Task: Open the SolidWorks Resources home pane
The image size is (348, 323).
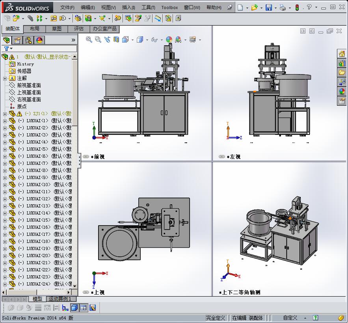Action: pyautogui.click(x=342, y=54)
